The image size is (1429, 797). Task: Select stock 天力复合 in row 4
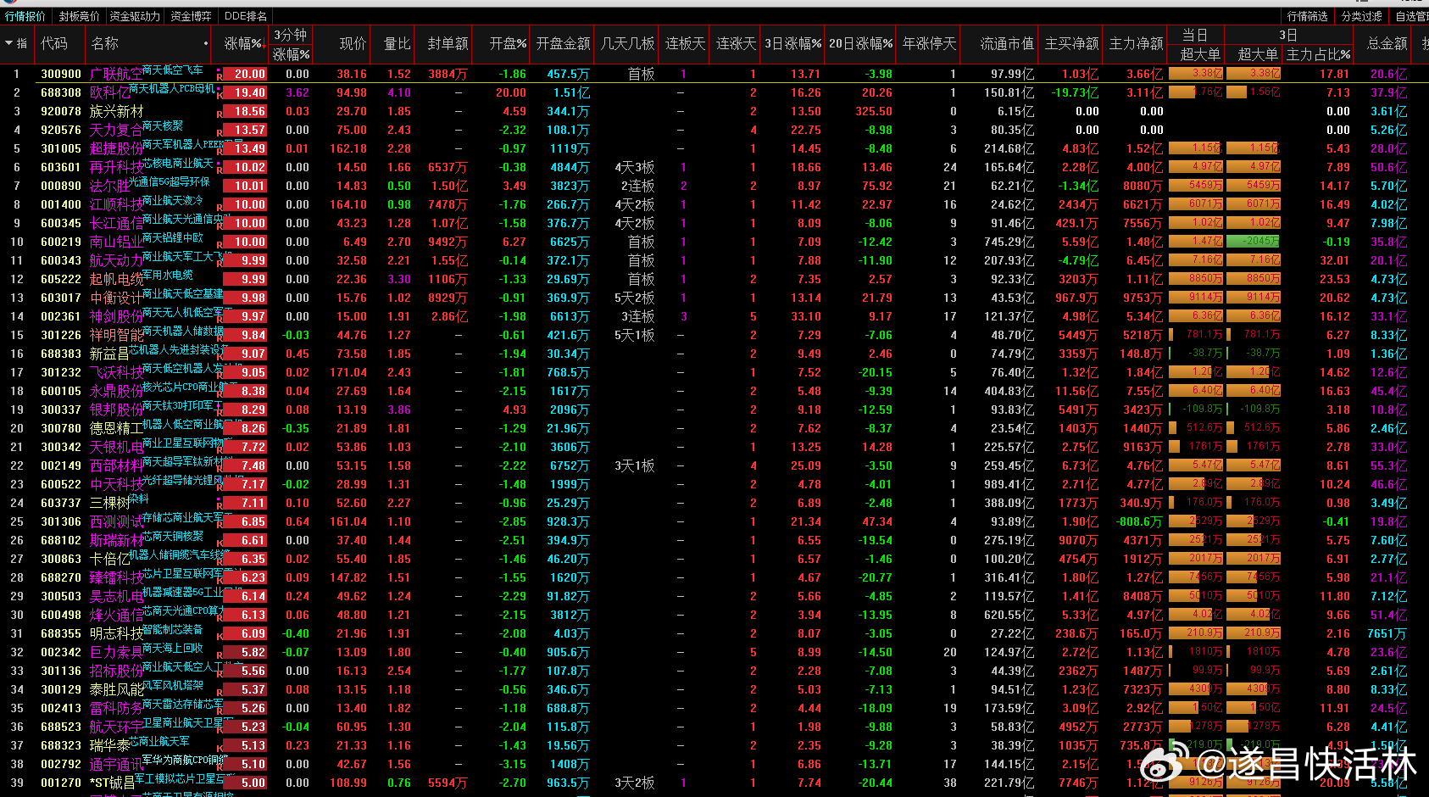coord(116,131)
